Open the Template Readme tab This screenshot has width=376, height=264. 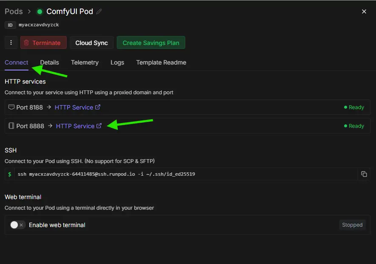coord(161,62)
